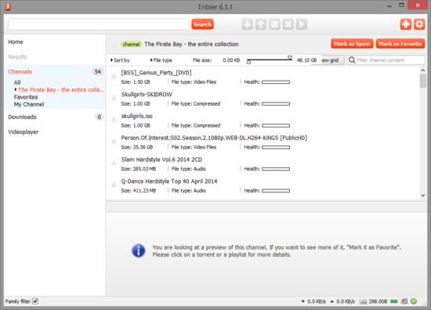Click the minimum file size slider handle
This screenshot has width=431, height=310.
click(248, 62)
